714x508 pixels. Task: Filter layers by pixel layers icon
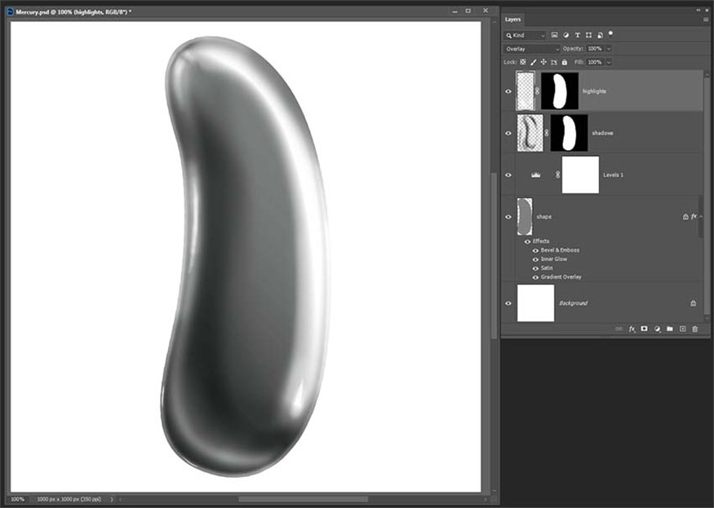(x=554, y=35)
